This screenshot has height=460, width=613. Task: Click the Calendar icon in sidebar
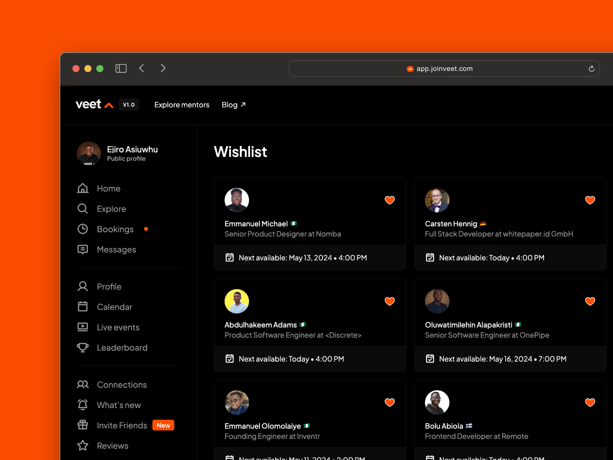[x=83, y=307]
